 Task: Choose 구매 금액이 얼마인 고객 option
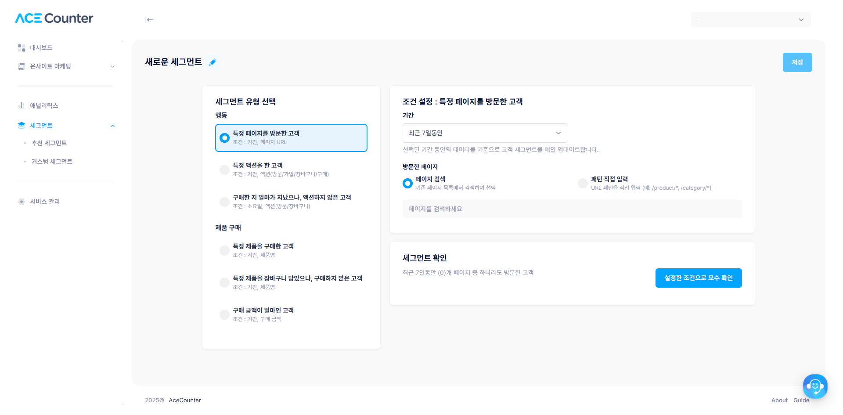(x=224, y=314)
